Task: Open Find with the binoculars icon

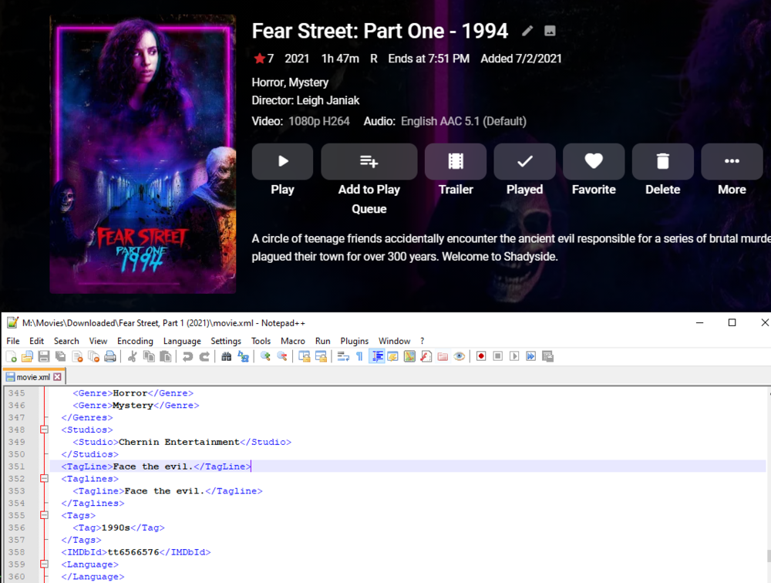Action: (227, 356)
